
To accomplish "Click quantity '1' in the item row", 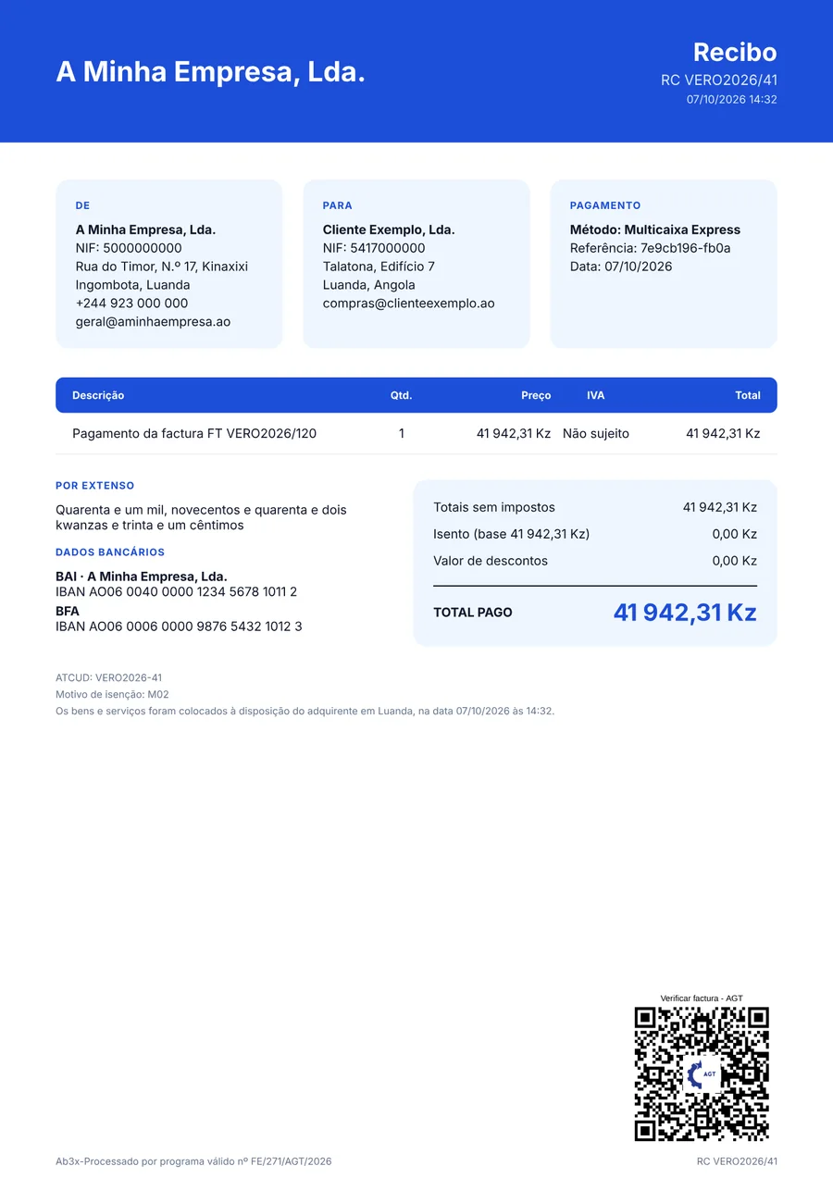I will tap(402, 433).
